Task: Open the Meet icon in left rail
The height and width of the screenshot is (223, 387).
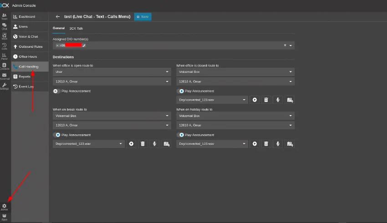Action: pos(4,36)
